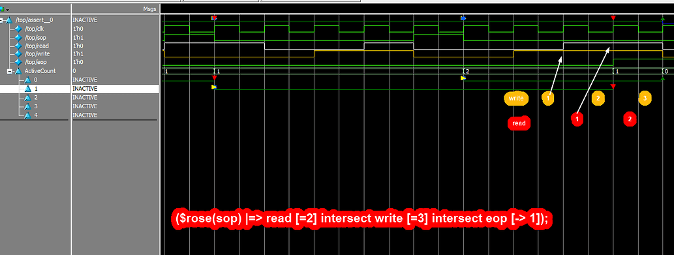This screenshot has width=674, height=255.
Task: Select the /top/sop signal diamond icon
Action: point(18,37)
